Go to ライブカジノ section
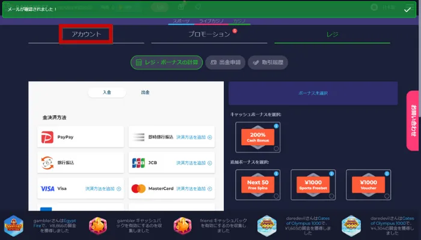 [x=212, y=21]
